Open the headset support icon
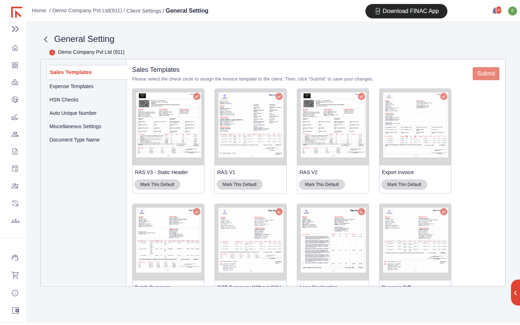 pos(15,258)
